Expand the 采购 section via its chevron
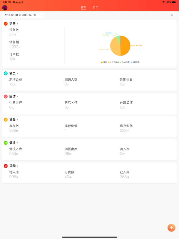The image size is (179, 239). click(x=17, y=166)
